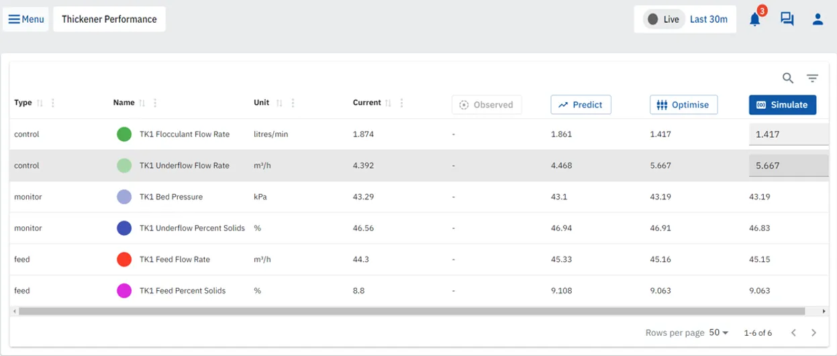Viewport: 837px width, 356px height.
Task: Sort by the Current column arrows
Action: pyautogui.click(x=388, y=103)
